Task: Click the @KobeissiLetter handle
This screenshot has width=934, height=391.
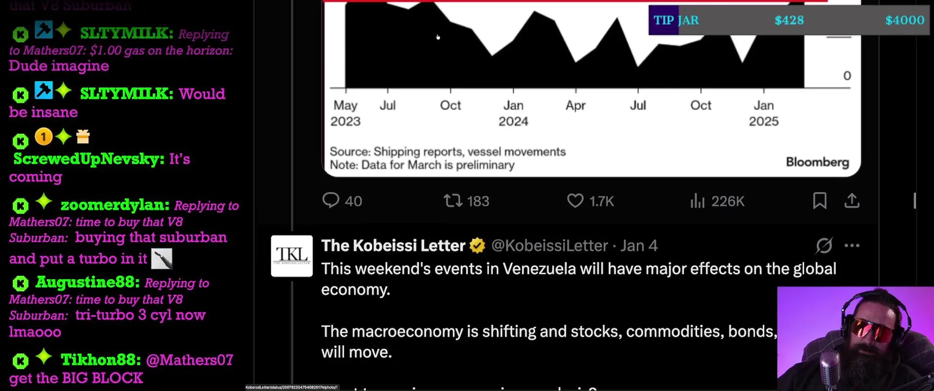Action: coord(549,245)
